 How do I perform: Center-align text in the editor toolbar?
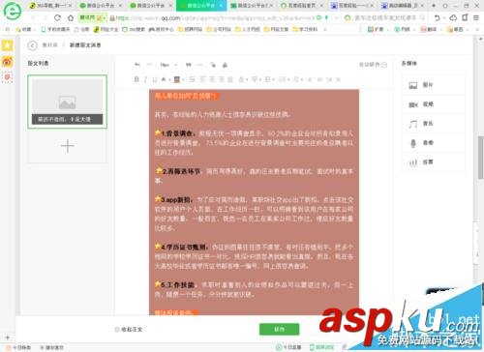click(x=212, y=79)
